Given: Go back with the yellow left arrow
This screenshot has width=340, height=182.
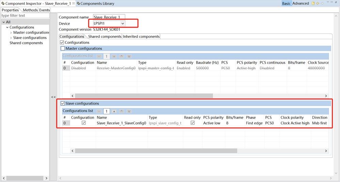Looking at the screenshot, I should [x=318, y=3].
